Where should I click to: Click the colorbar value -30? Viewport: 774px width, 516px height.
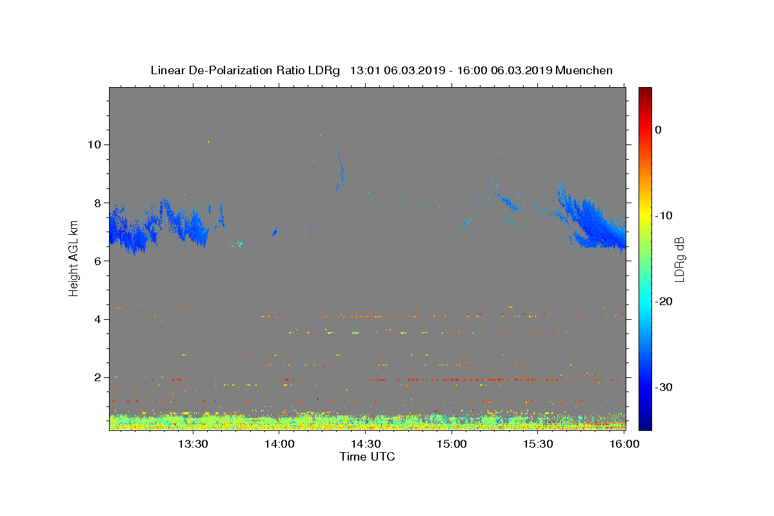pos(664,387)
